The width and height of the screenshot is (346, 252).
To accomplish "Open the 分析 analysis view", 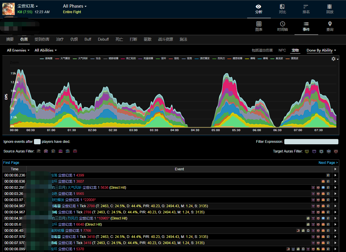I will click(x=259, y=9).
